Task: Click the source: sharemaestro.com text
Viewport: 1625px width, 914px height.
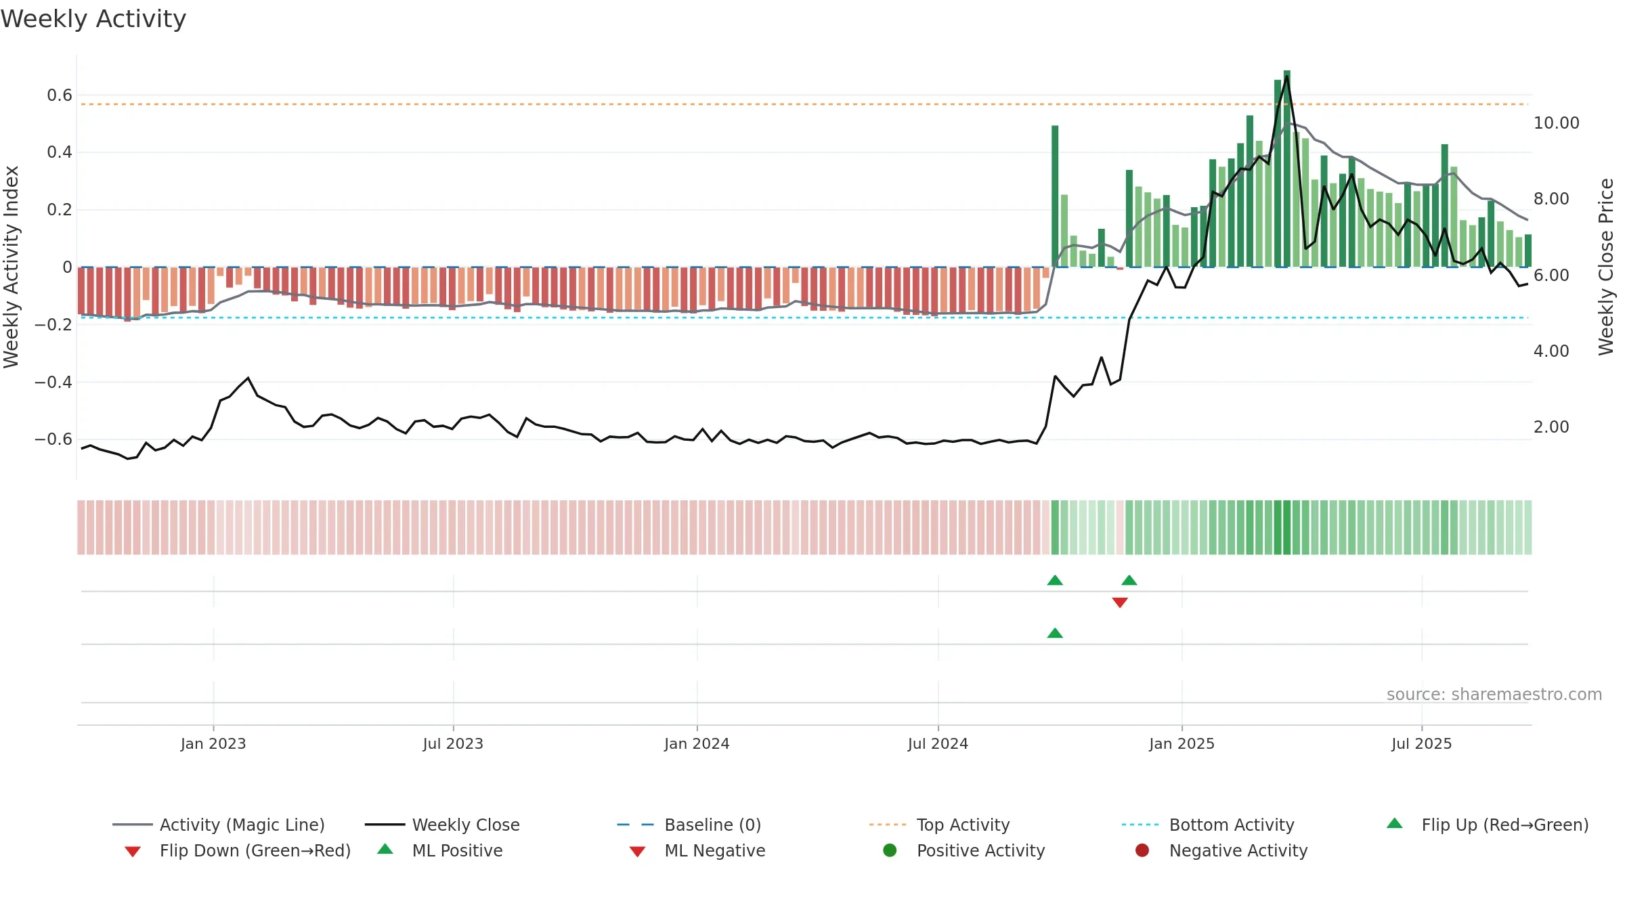Action: (1494, 695)
